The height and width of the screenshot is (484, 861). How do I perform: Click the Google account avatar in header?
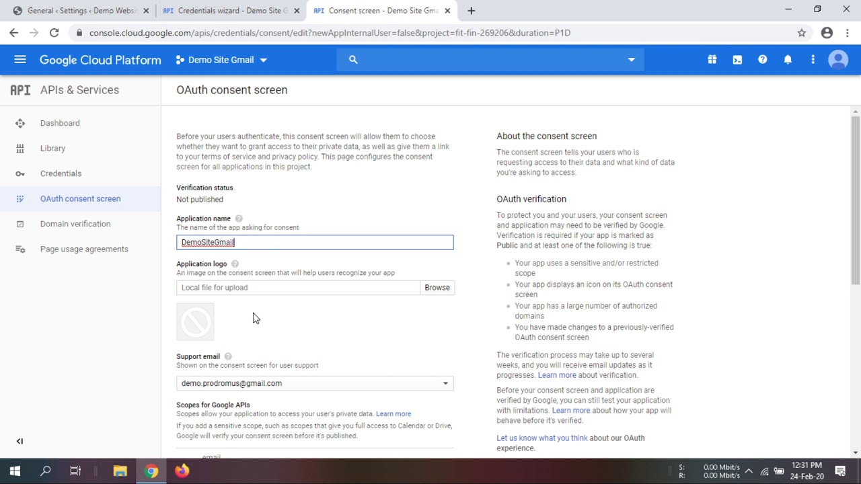(x=838, y=60)
